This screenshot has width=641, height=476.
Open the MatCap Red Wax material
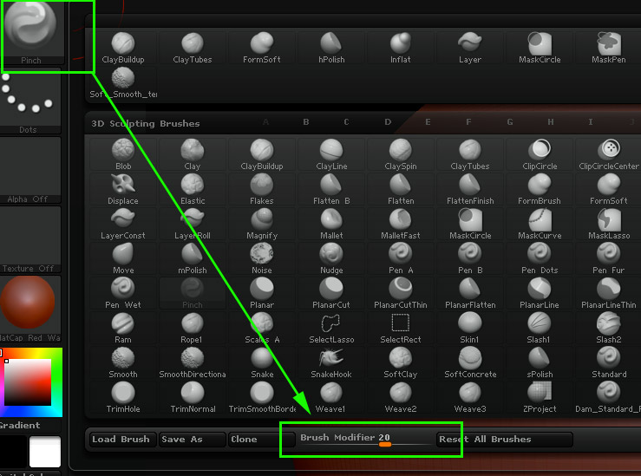click(x=29, y=309)
